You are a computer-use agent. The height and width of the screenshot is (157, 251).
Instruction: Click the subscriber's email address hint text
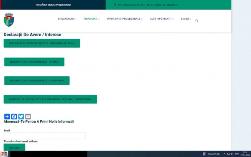21,142
